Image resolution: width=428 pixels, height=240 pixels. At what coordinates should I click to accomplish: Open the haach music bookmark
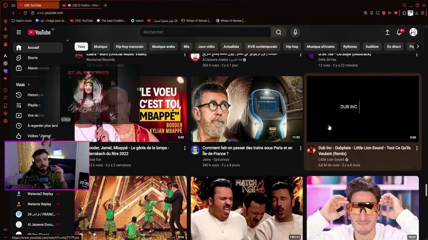pos(22,21)
